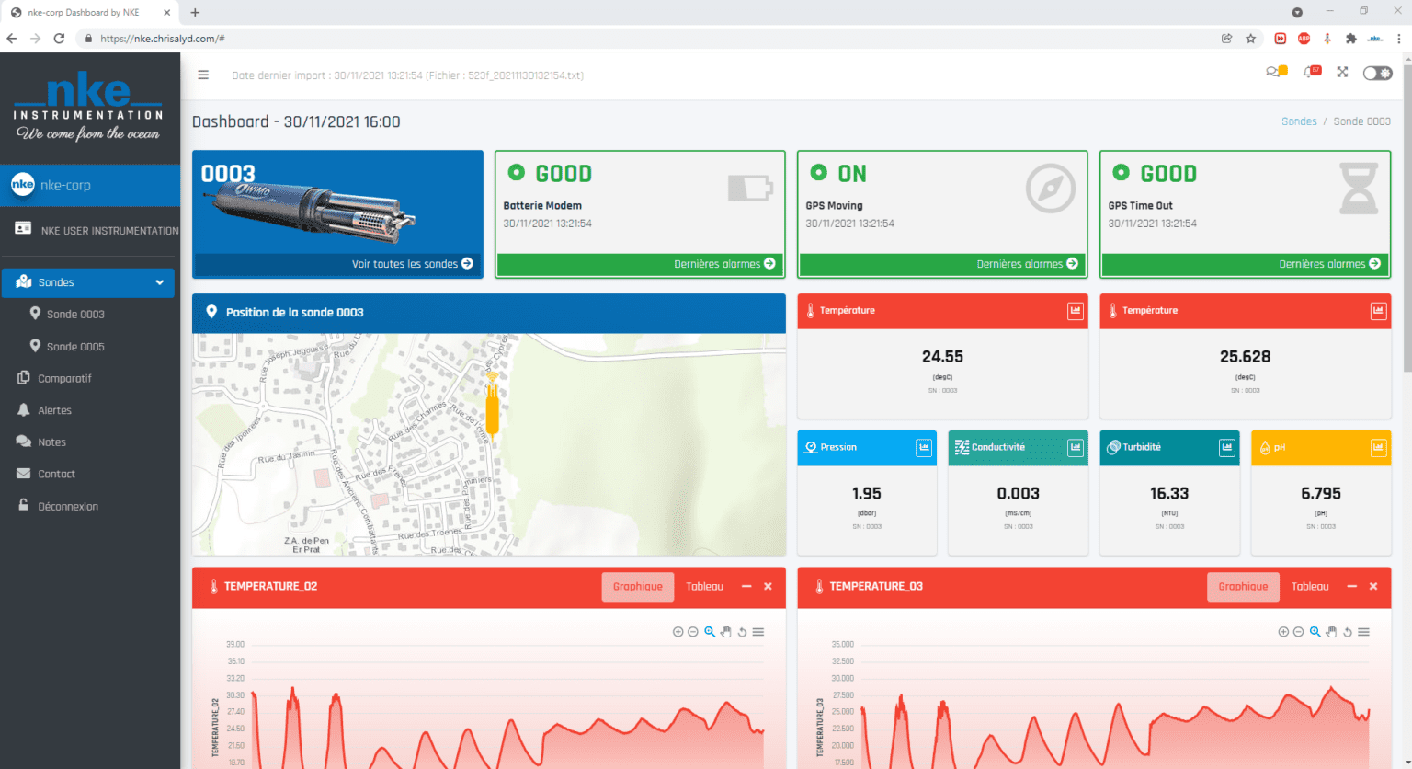Viewport: 1412px width, 769px height.
Task: Click Voir toutes les sondes link
Action: coord(412,264)
